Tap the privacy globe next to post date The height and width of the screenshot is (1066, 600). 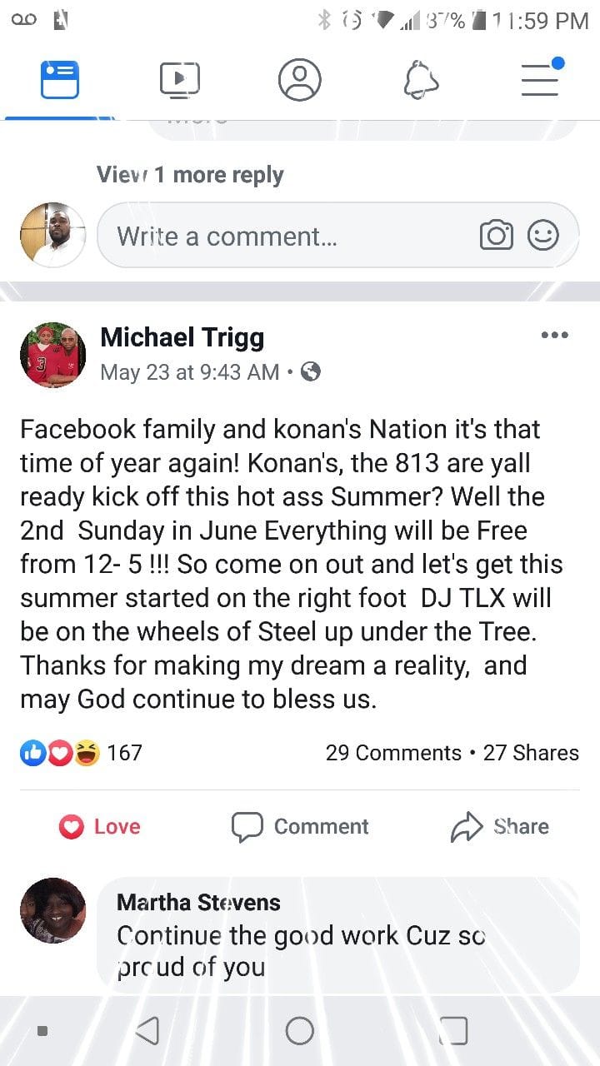tap(312, 372)
